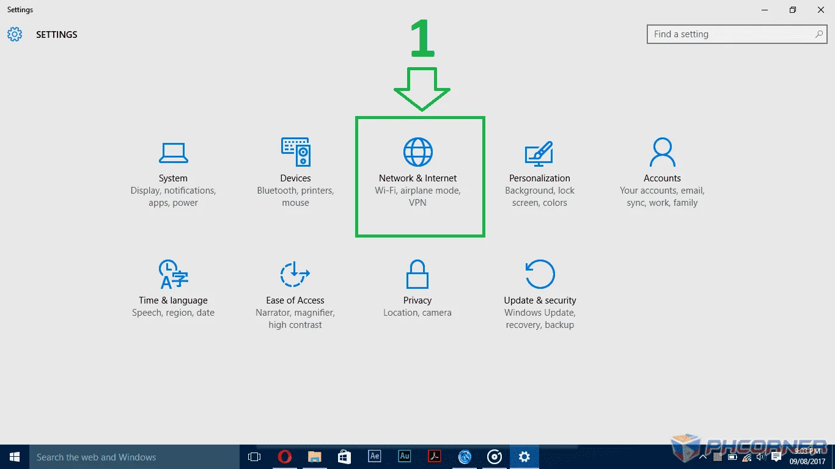Click the circular disc app taskbar icon
This screenshot has height=469, width=835.
[x=495, y=457]
